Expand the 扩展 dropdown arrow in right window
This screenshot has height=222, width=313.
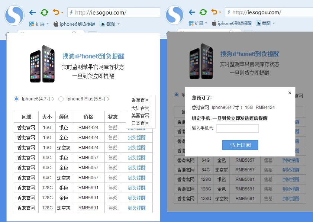206,23
